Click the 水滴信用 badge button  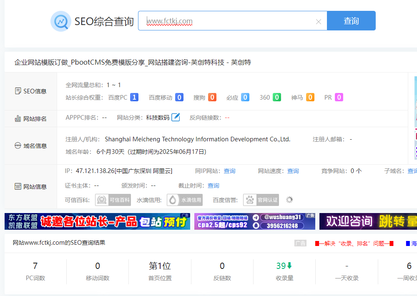click(185, 200)
